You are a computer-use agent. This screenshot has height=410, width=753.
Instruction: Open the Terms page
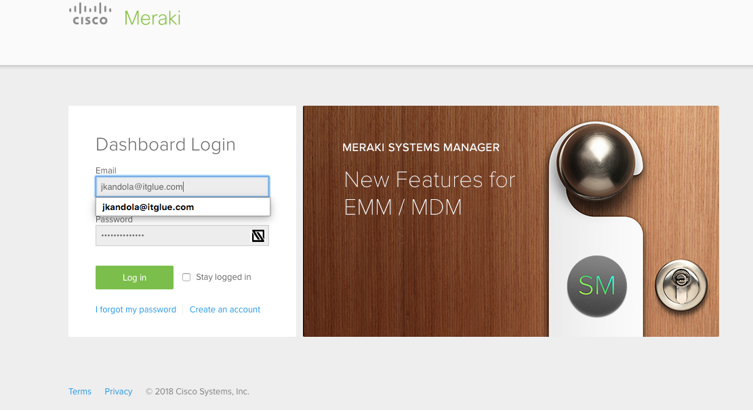click(x=79, y=391)
